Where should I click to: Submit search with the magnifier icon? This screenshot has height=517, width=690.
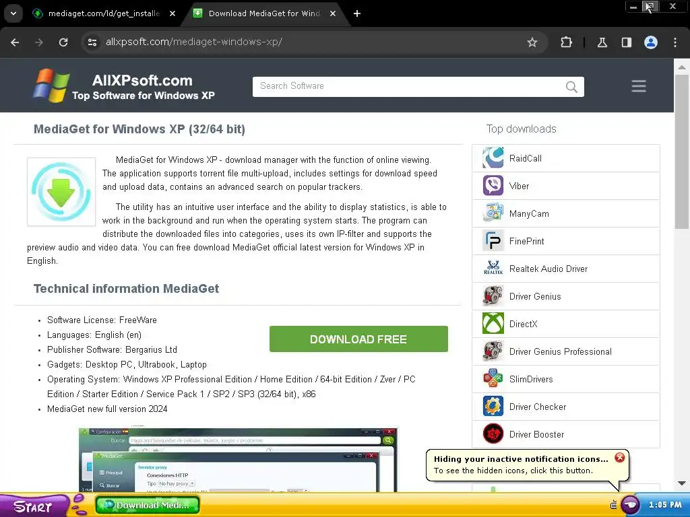pyautogui.click(x=571, y=87)
